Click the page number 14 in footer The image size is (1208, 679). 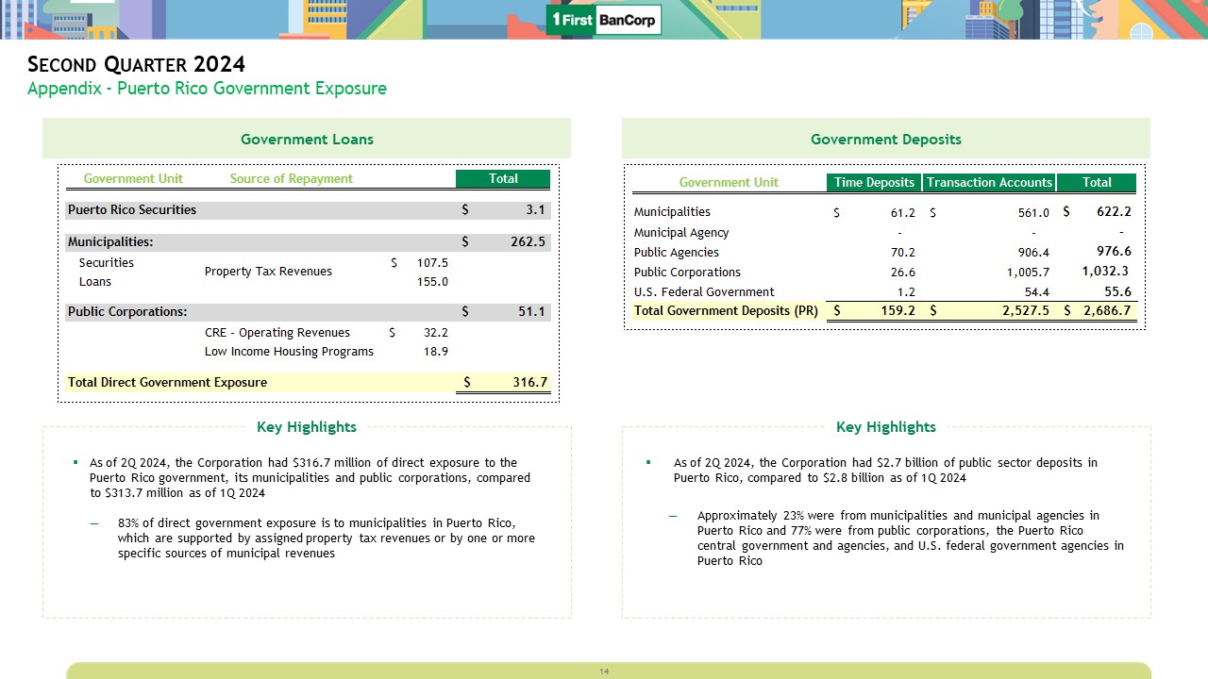coord(604,671)
